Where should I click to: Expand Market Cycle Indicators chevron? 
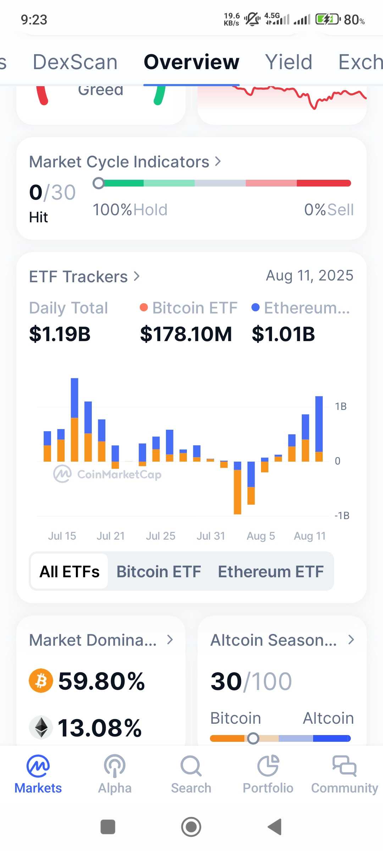click(218, 162)
